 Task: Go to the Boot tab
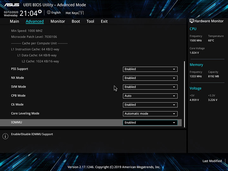[76, 22]
